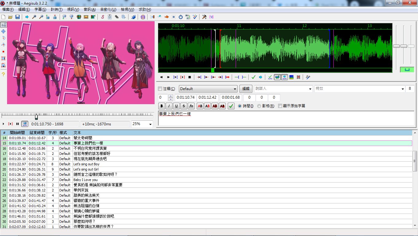Screen dimensions: 418x236
Task: Toggle the audio zoom/volume link button
Action: (407, 70)
